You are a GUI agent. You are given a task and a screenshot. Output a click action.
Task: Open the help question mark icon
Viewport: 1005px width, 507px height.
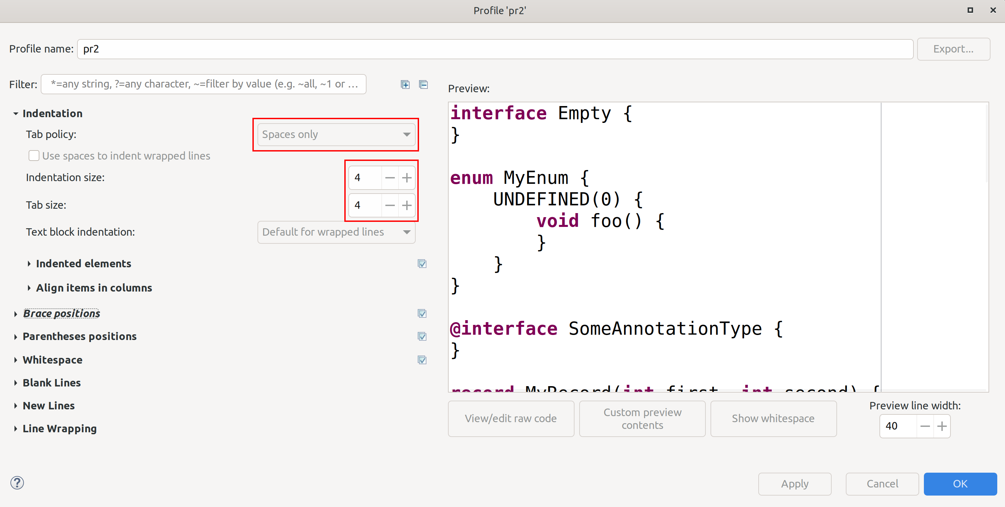17,483
